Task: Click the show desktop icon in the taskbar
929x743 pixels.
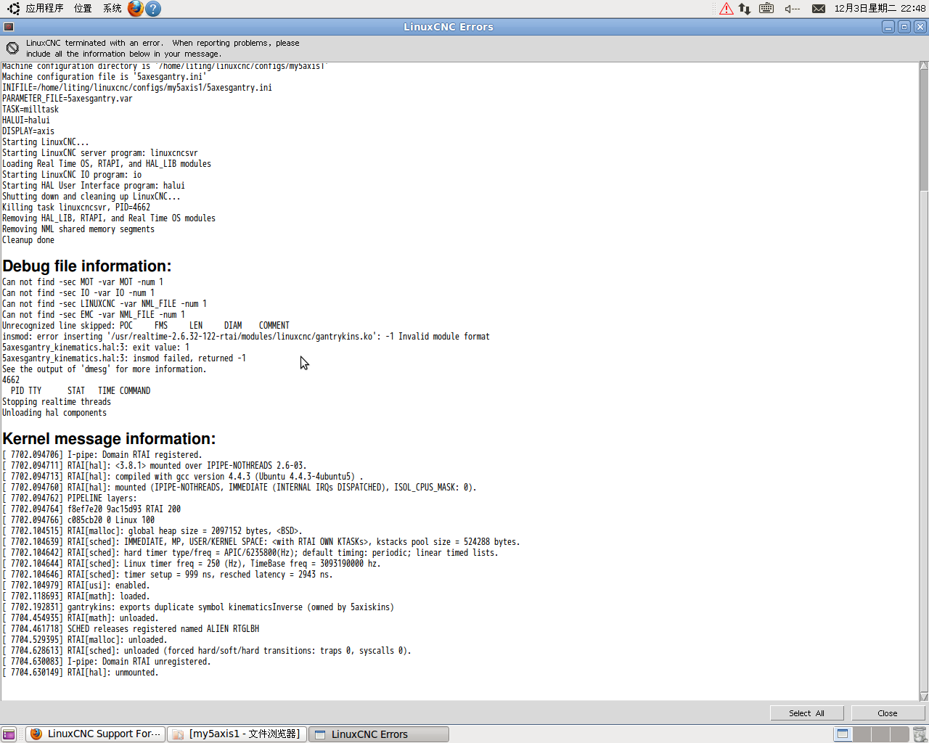Action: click(x=9, y=734)
